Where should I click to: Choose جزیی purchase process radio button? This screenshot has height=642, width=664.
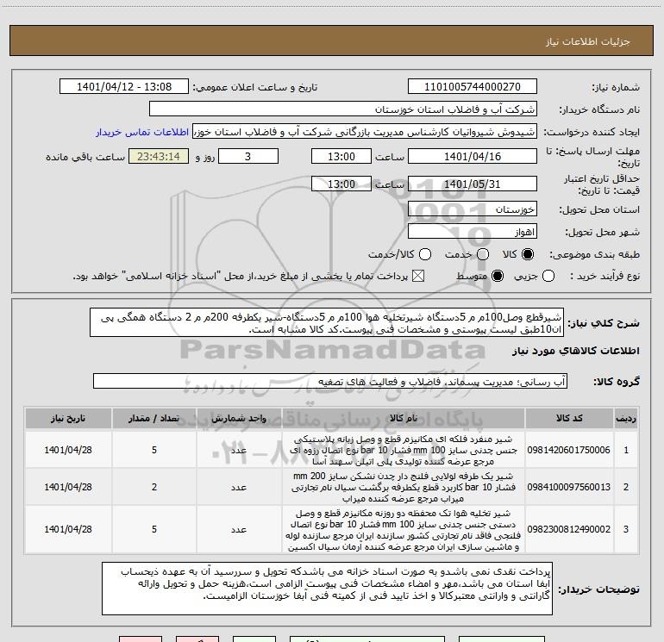click(x=548, y=277)
